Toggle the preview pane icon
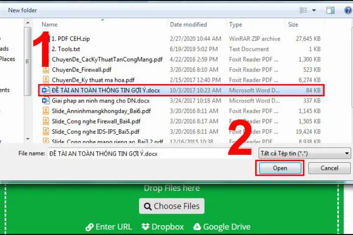 tap(330, 10)
